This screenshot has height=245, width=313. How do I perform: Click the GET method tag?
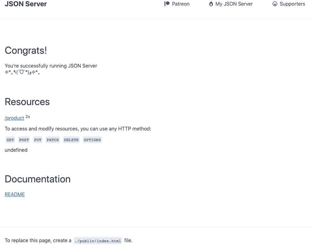point(10,140)
